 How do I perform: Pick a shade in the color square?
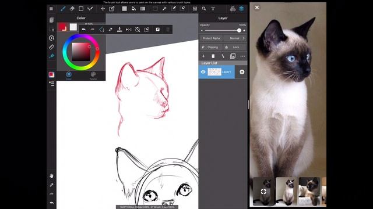[81, 52]
